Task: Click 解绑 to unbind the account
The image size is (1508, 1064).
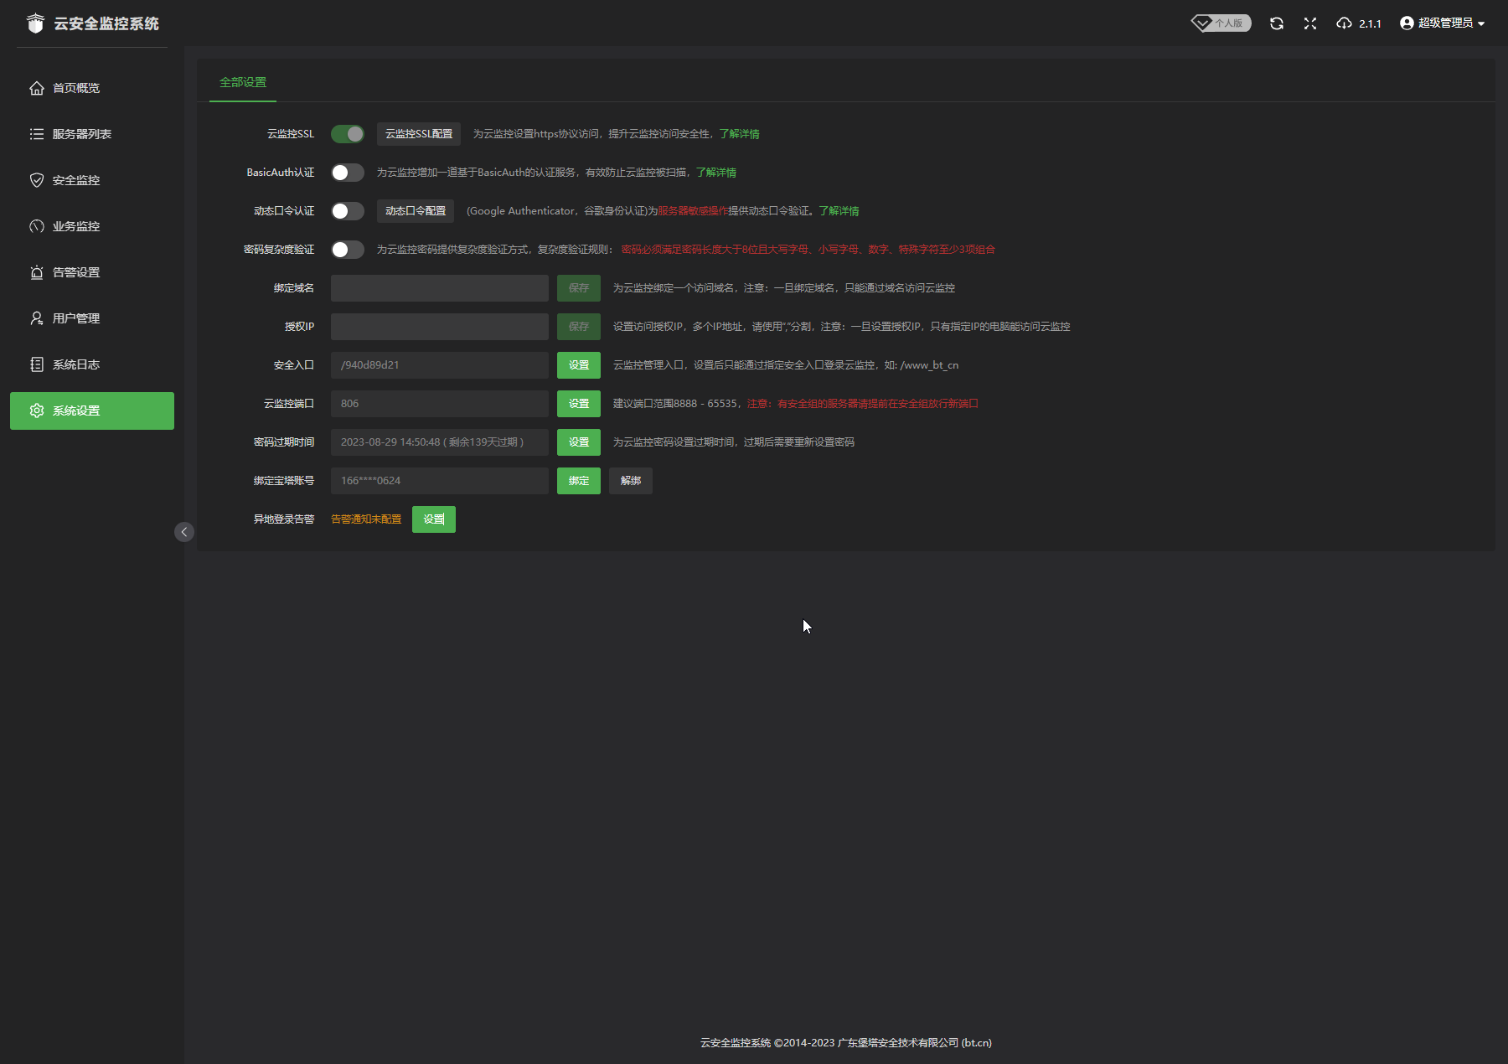Action: pyautogui.click(x=630, y=481)
